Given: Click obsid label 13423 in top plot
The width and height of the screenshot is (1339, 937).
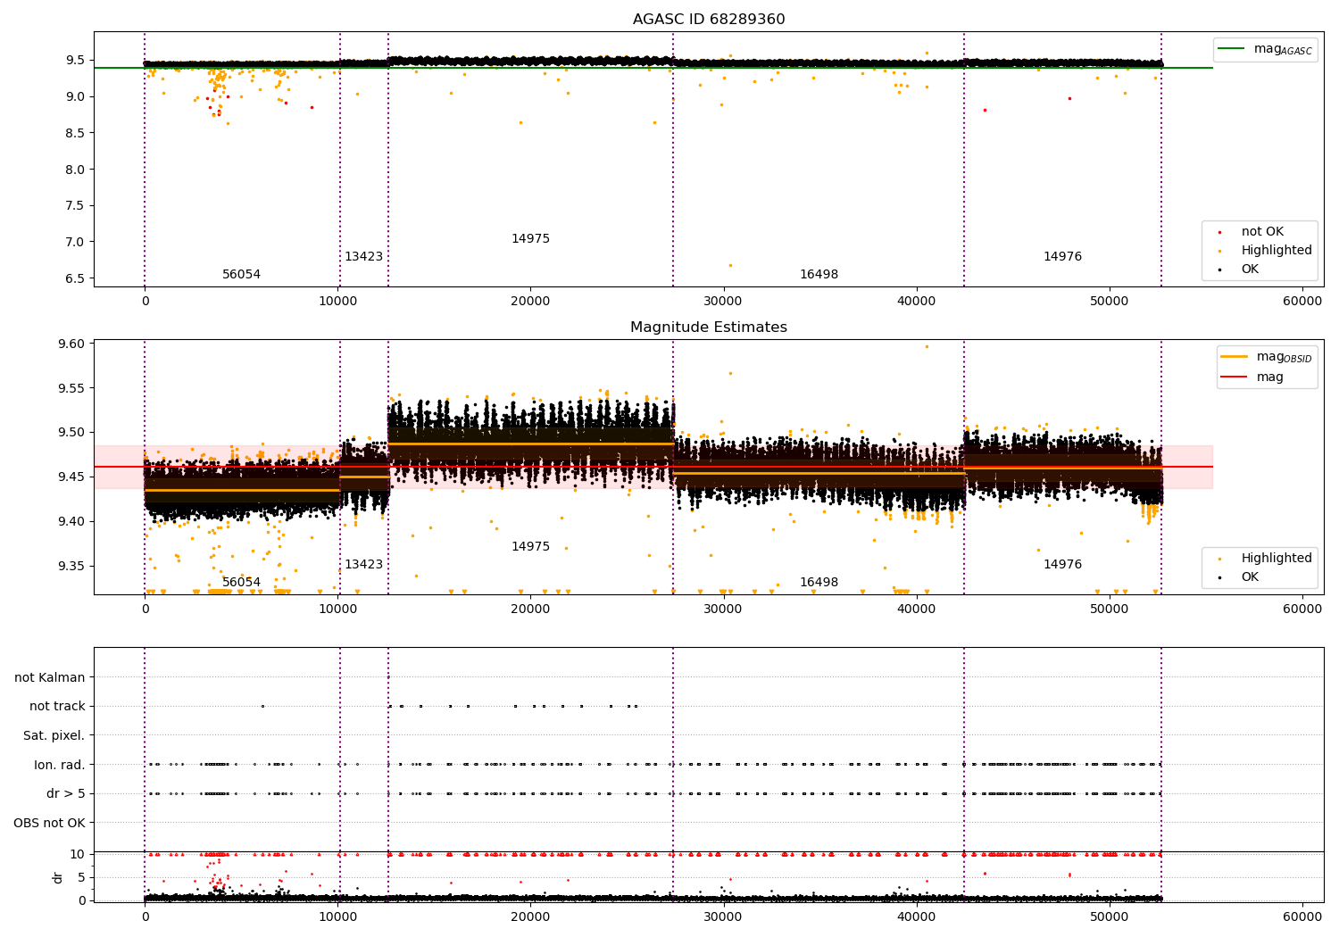Looking at the screenshot, I should [363, 257].
